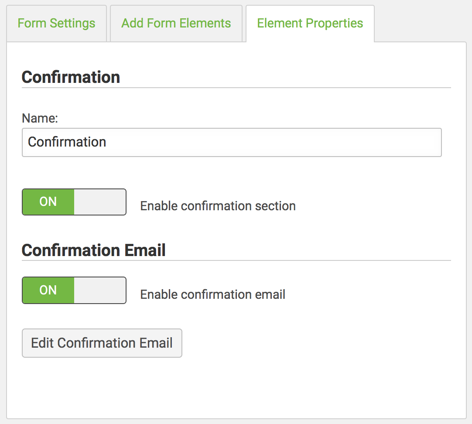This screenshot has width=472, height=424.
Task: Select the Element Properties tab
Action: tap(310, 23)
